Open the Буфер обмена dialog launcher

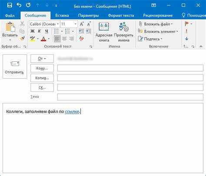[x=25, y=46]
